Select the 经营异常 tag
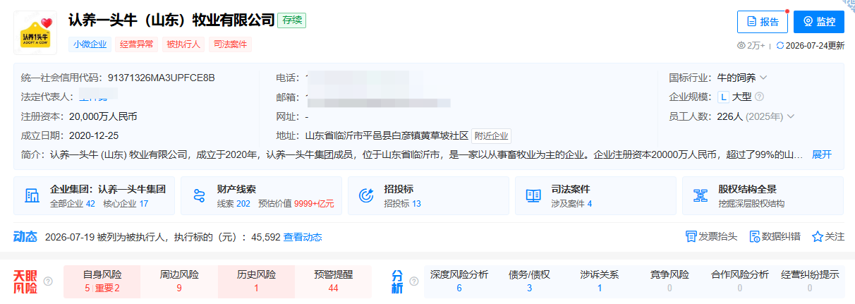 [136, 44]
